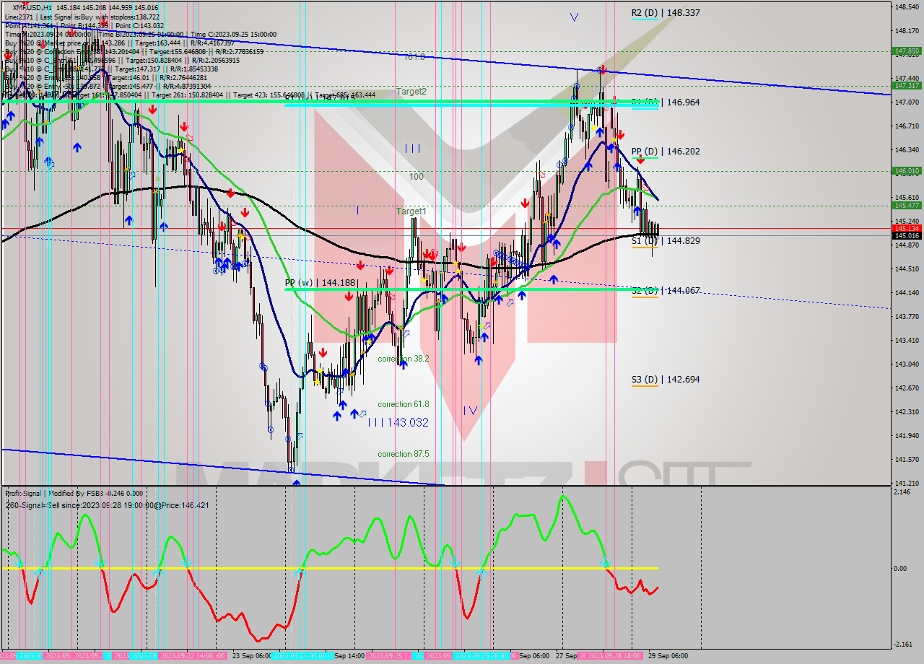Click the blue wave III marker above level 100
Viewport: 924px width, 664px height.
coord(412,149)
